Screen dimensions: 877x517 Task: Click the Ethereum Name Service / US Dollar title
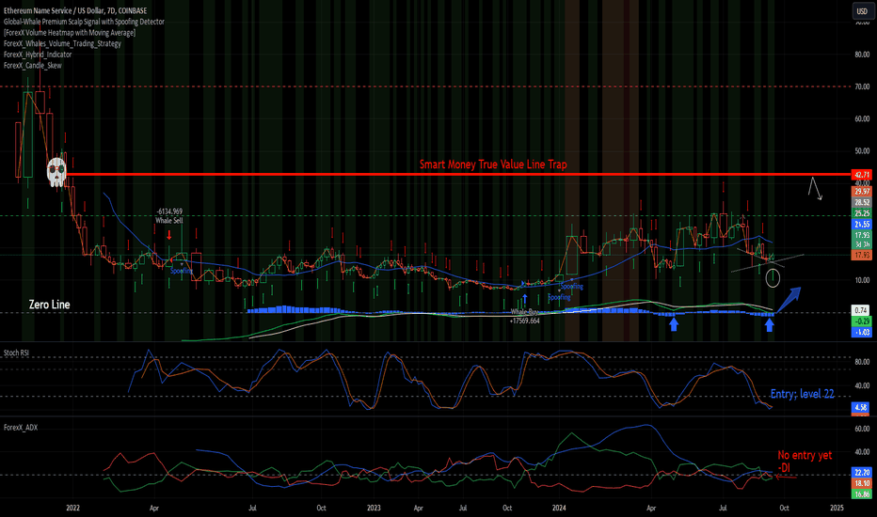point(75,10)
